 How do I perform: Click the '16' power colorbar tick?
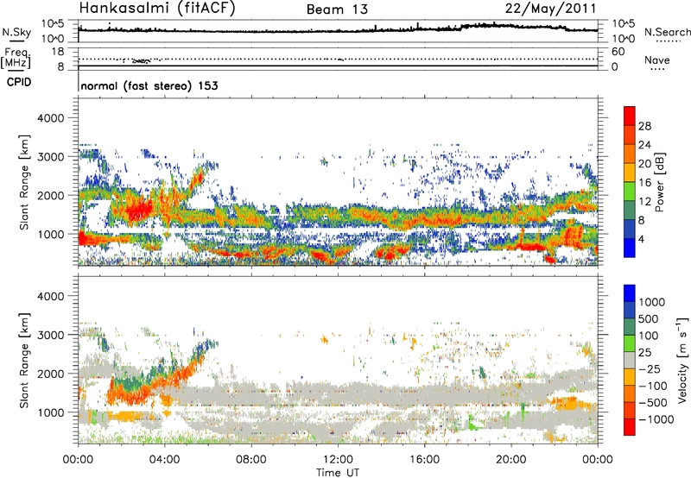(644, 182)
